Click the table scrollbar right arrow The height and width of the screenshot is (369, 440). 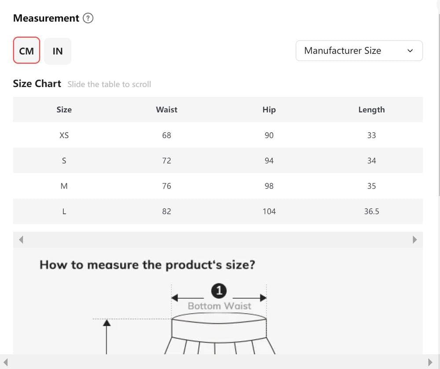point(415,239)
